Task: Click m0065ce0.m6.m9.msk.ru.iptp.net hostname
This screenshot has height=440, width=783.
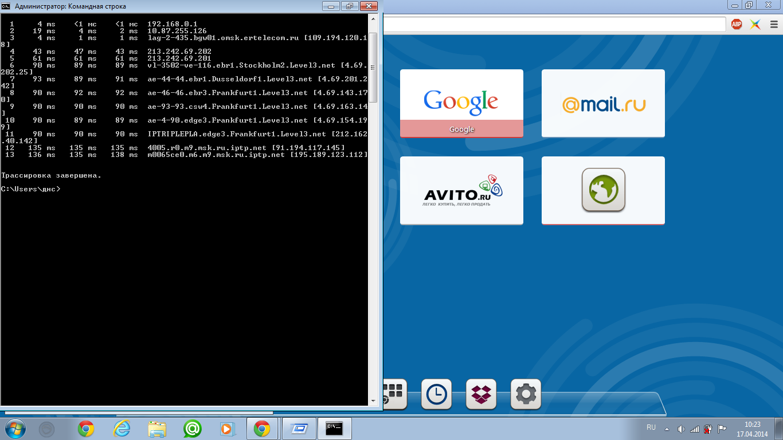Action: tap(216, 155)
